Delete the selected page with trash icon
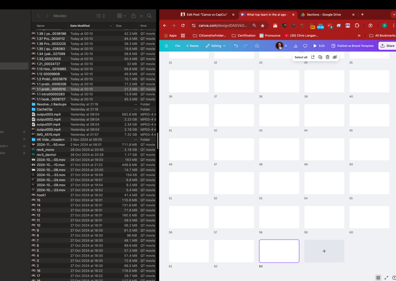Viewport: 396px width, 281px height. (x=327, y=57)
